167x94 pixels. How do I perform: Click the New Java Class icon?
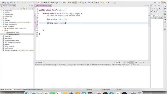click(59, 3)
